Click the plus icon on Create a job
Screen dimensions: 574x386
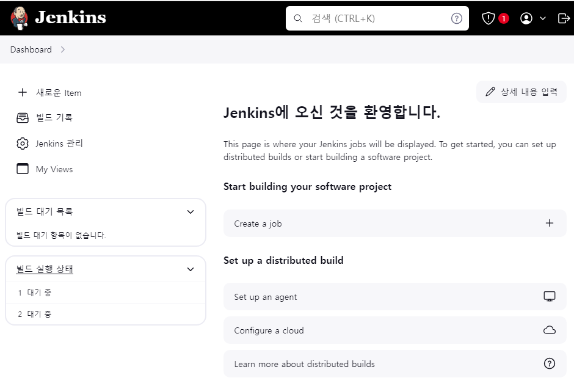click(549, 224)
